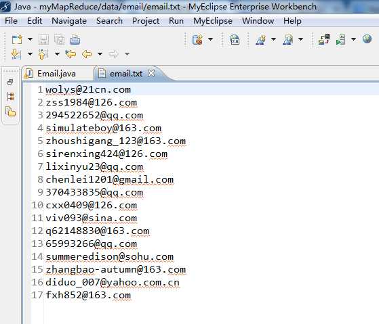
Task: Click the greyed Forward navigation arrow
Action: click(x=114, y=54)
